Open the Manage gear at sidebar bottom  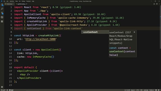(2, 87)
